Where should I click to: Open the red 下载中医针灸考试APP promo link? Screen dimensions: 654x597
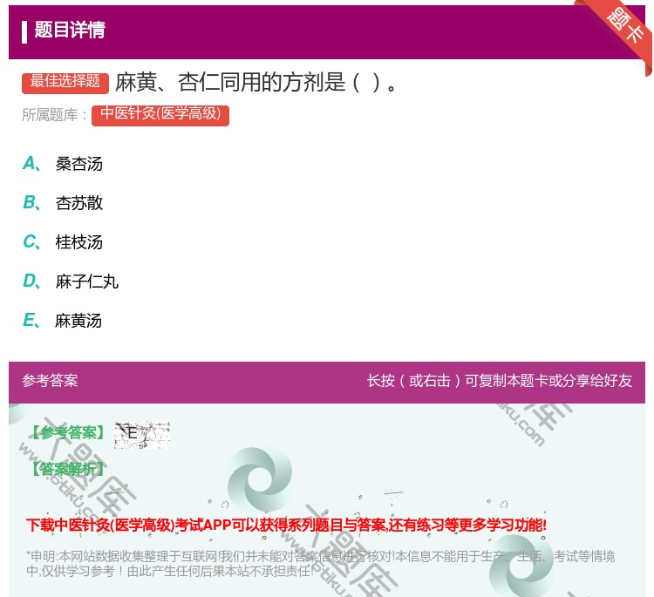tap(286, 525)
